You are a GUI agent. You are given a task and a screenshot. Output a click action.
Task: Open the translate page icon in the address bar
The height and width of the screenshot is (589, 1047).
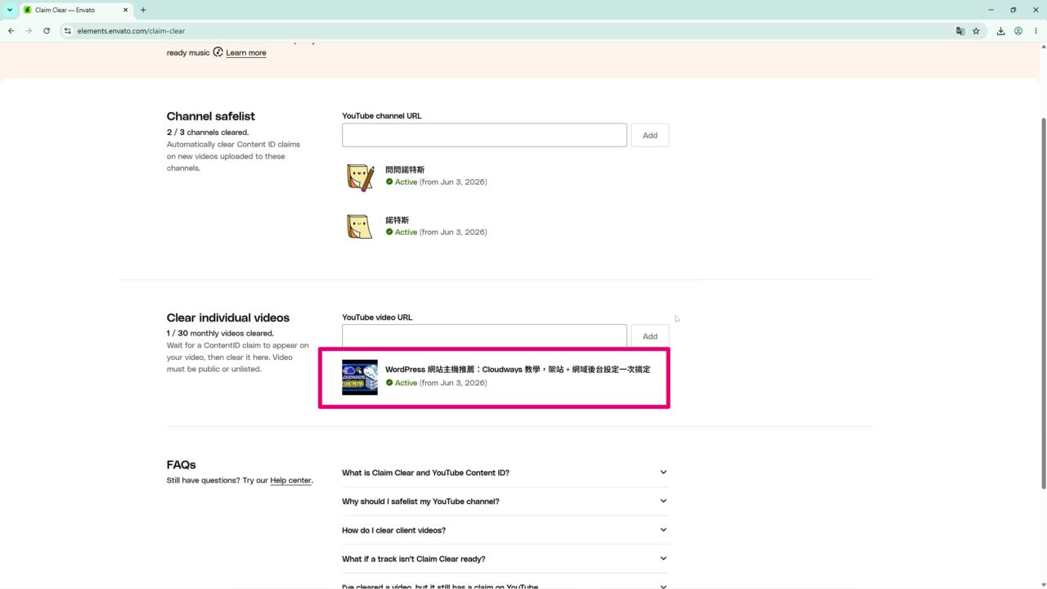pos(960,31)
